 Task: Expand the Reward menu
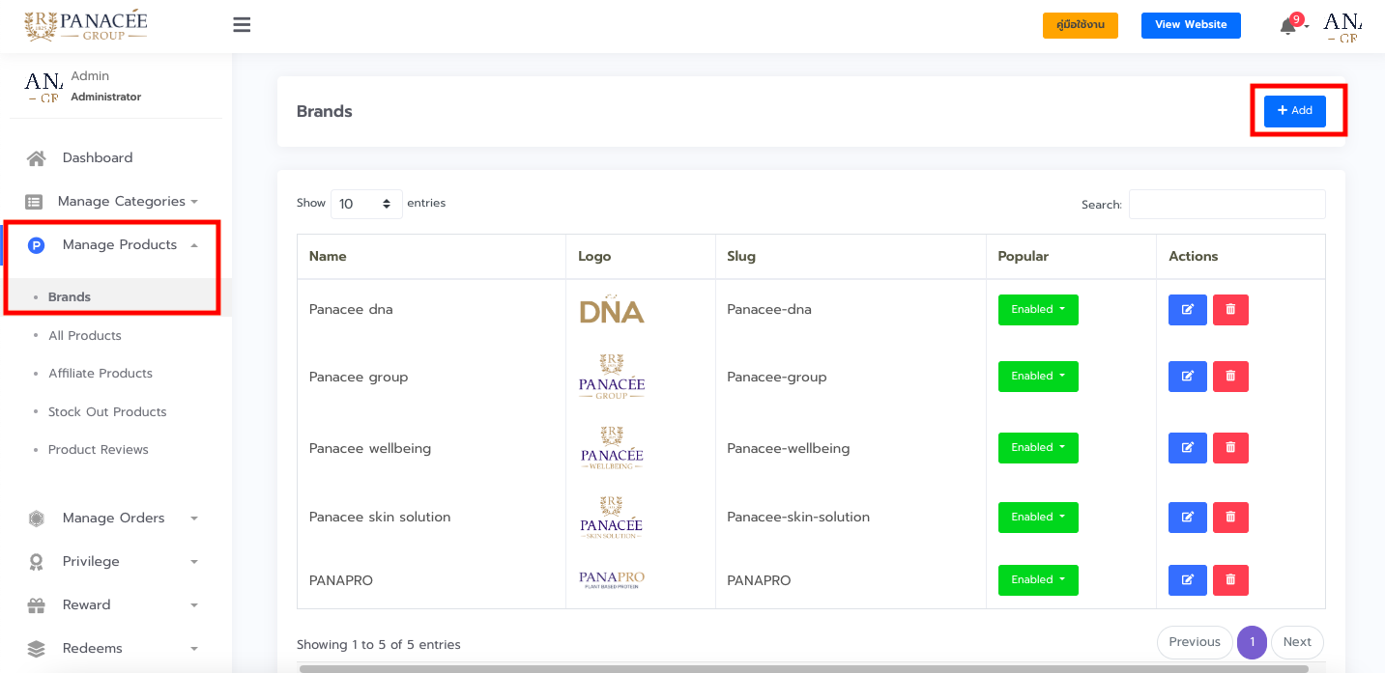86,605
